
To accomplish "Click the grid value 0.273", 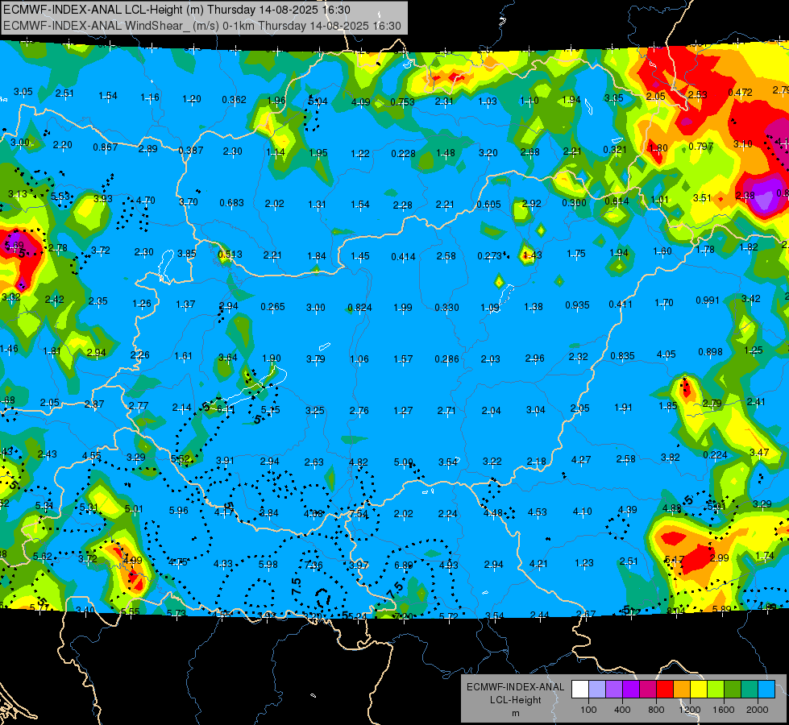I will click(490, 256).
